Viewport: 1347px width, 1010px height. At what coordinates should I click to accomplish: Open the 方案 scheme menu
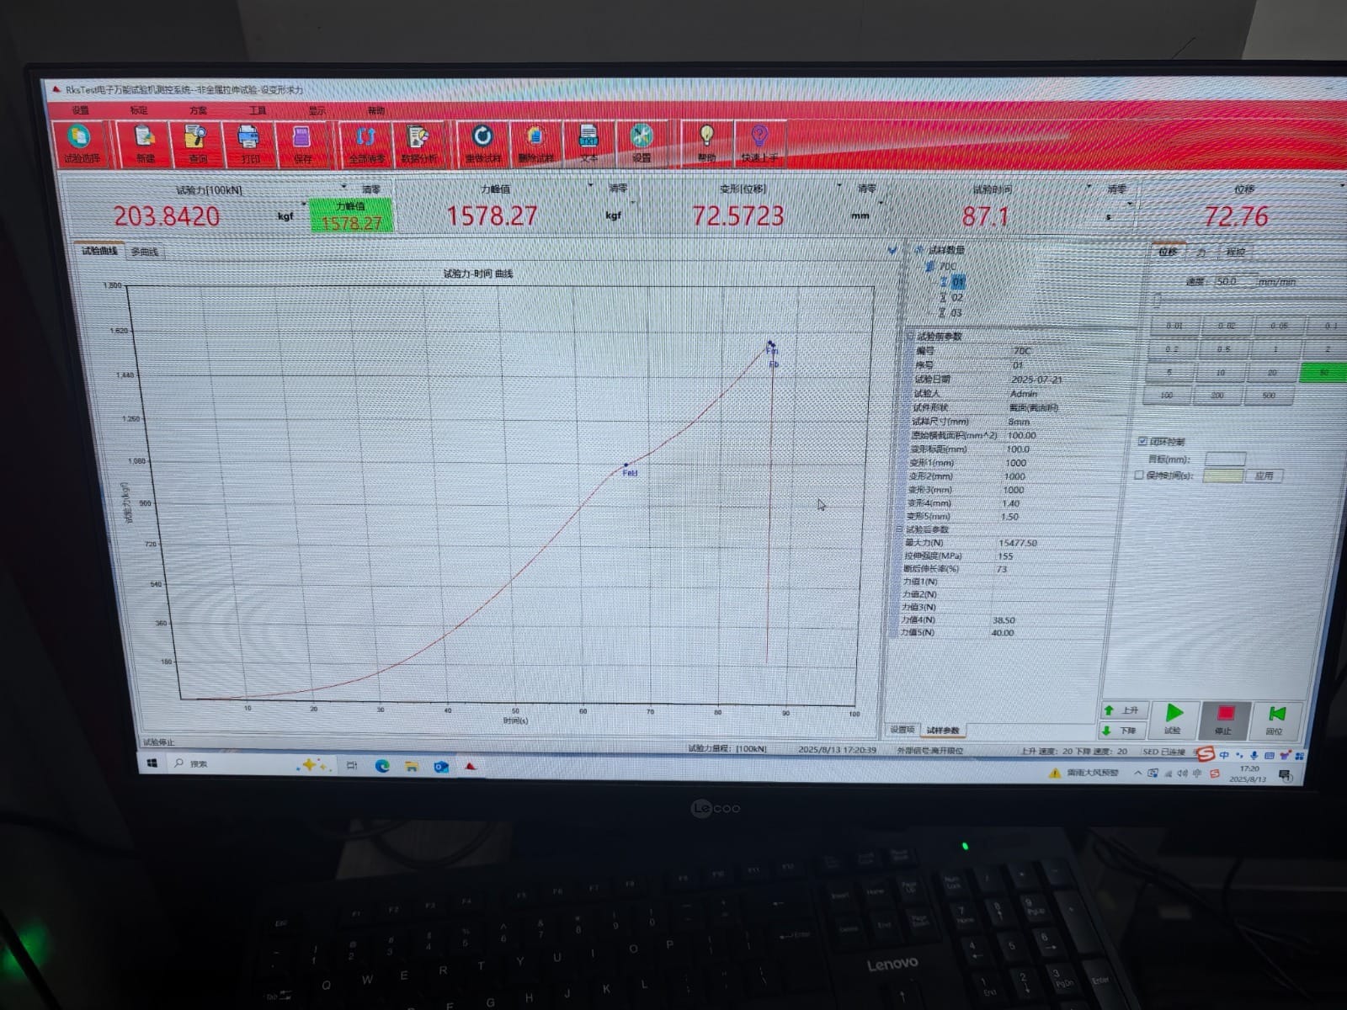tap(198, 110)
